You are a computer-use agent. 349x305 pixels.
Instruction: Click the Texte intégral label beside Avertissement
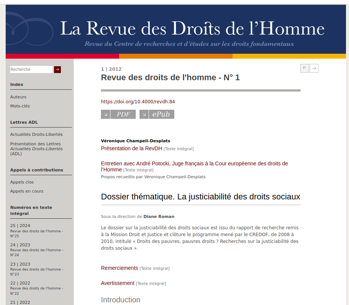(151, 283)
